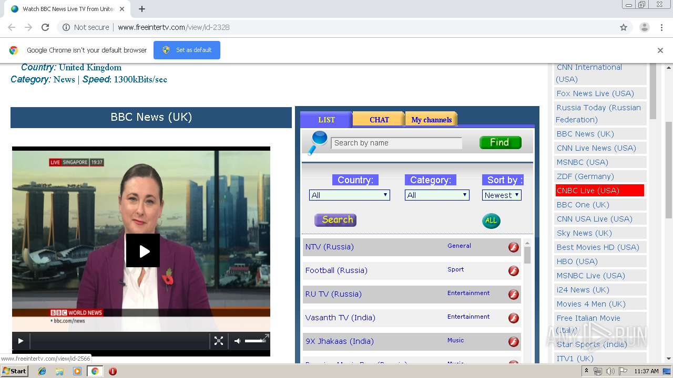673x378 pixels.
Task: Open Vasanth TV (India) channel link
Action: coord(340,318)
